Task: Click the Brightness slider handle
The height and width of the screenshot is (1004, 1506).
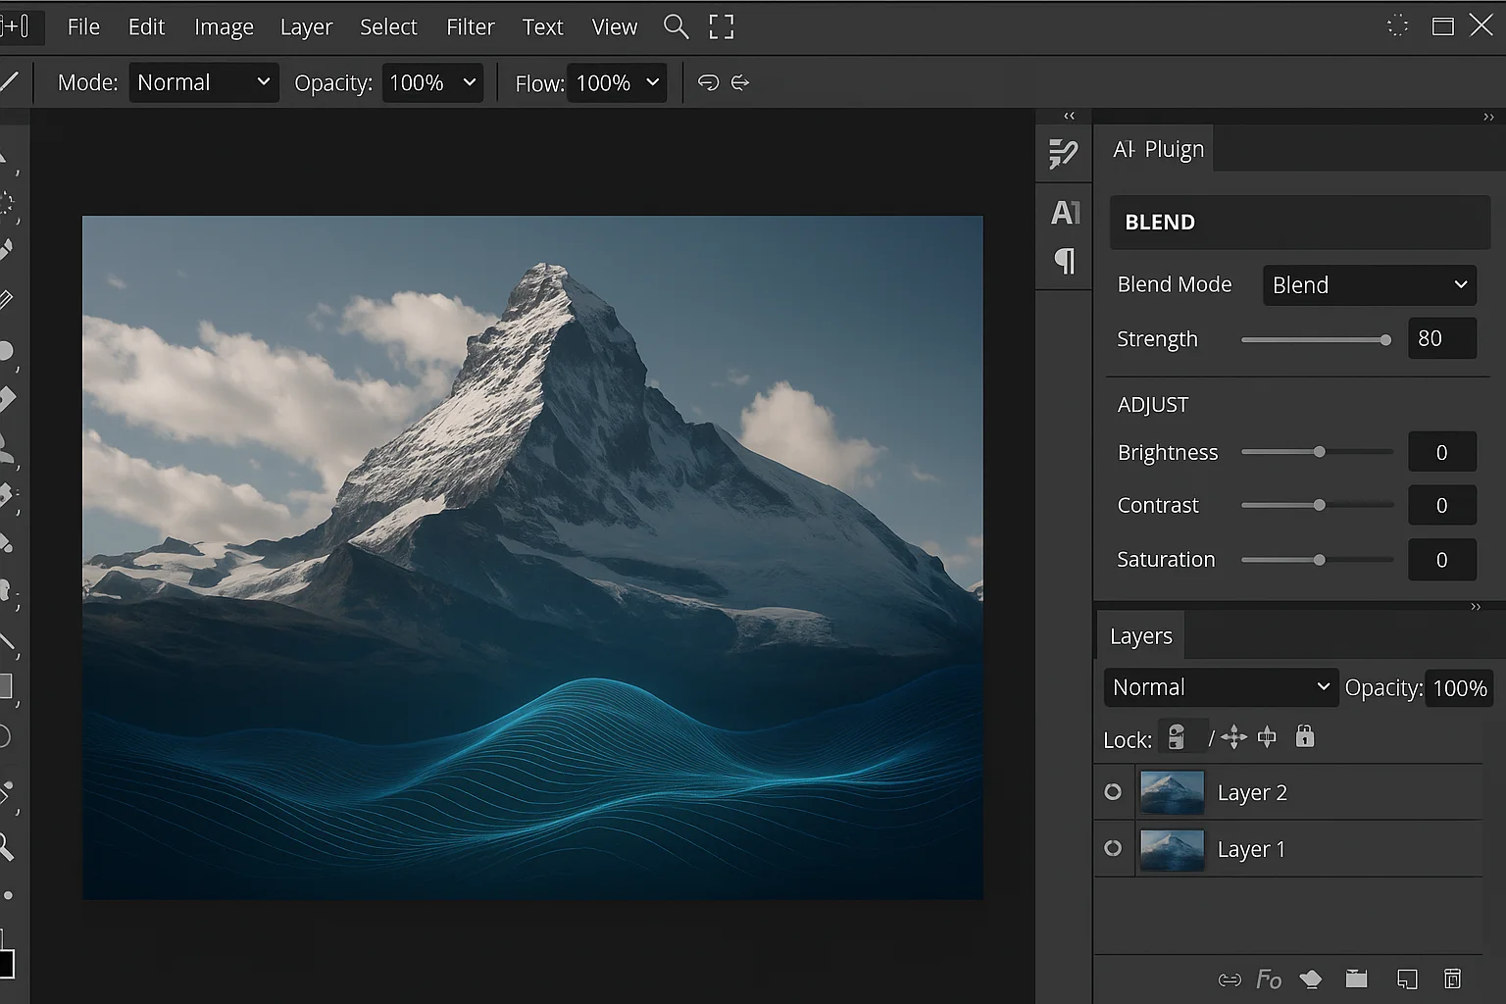Action: [1320, 452]
